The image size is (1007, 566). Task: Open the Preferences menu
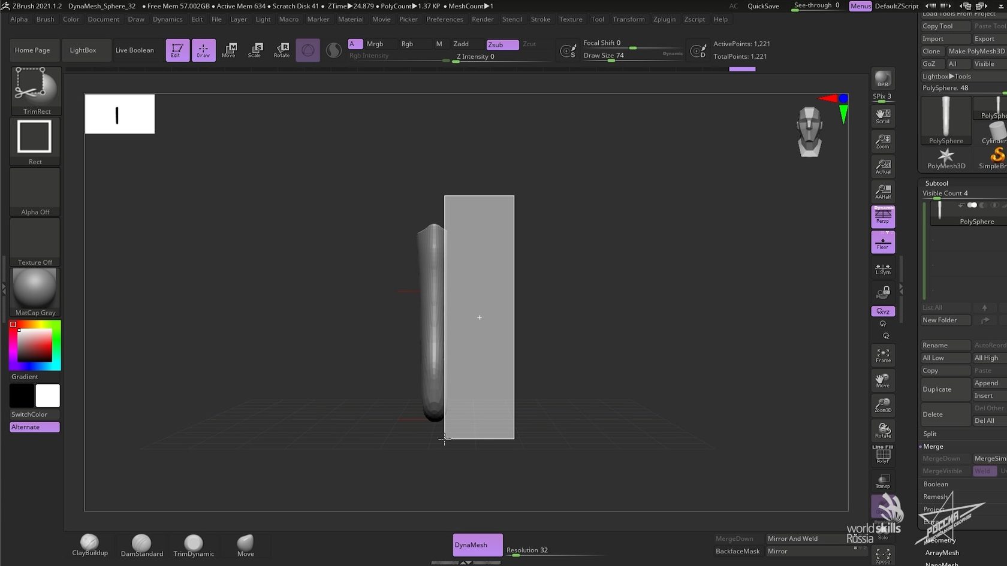tap(445, 19)
